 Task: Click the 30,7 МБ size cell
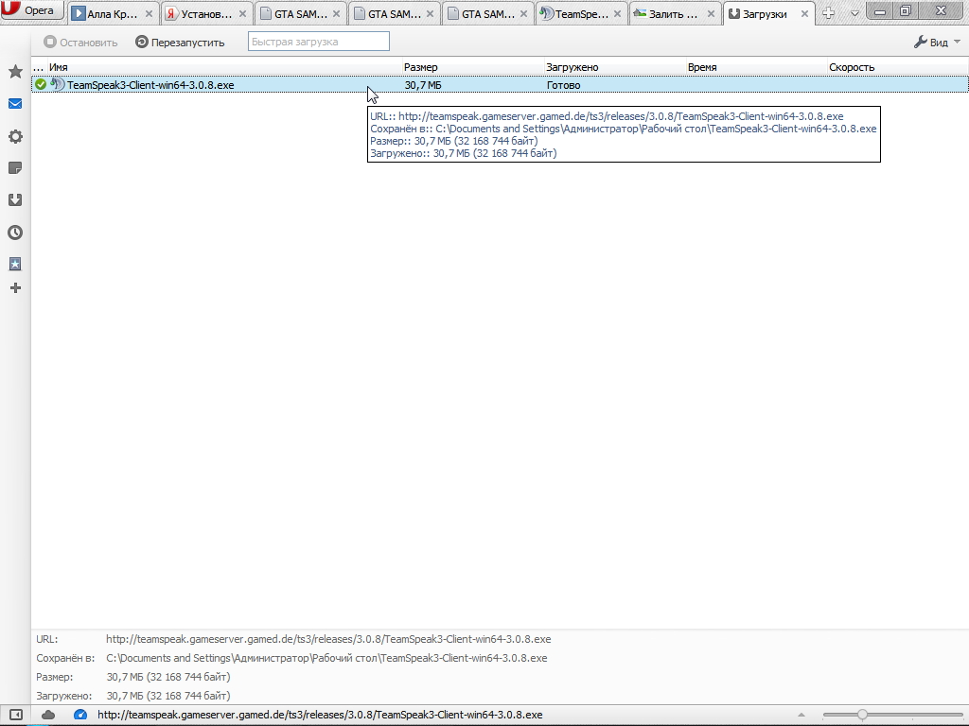point(423,85)
